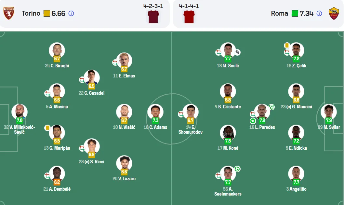Click the Torino maroon jersey icon

tap(153, 17)
